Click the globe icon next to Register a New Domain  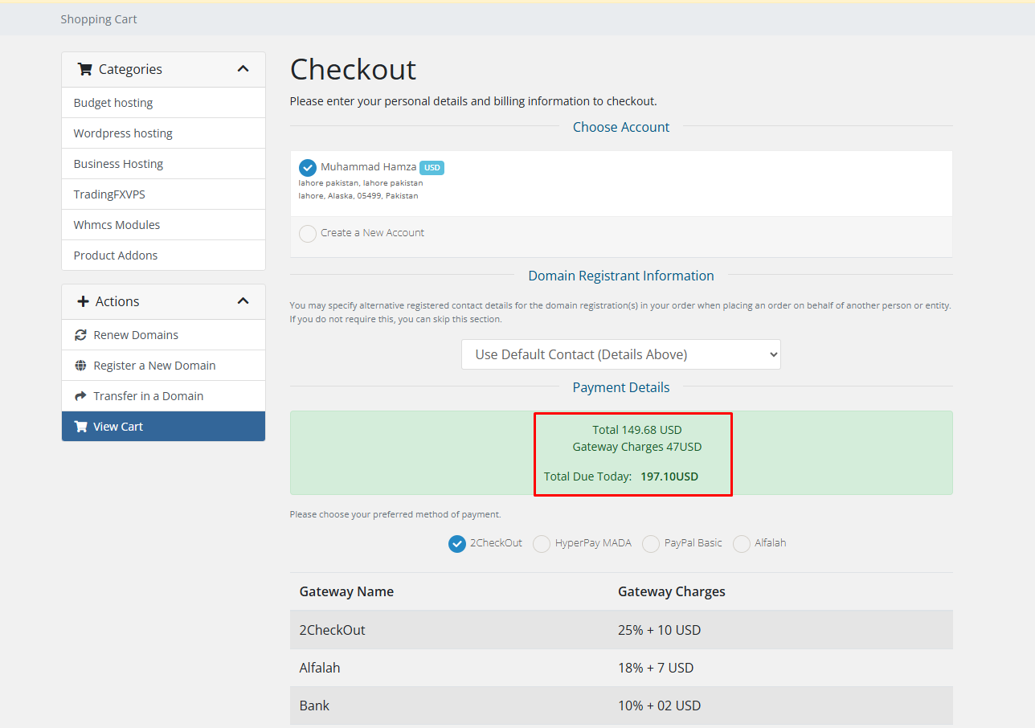coord(80,366)
